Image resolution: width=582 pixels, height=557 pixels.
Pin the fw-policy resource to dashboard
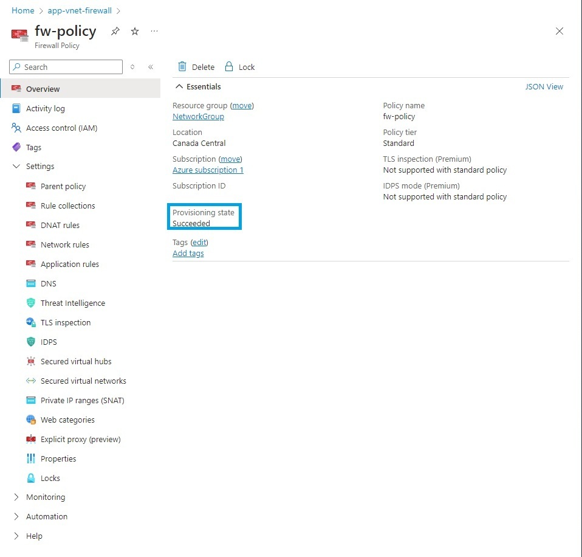[115, 31]
